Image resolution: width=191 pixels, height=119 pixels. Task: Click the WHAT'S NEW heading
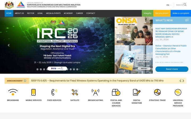164,20
